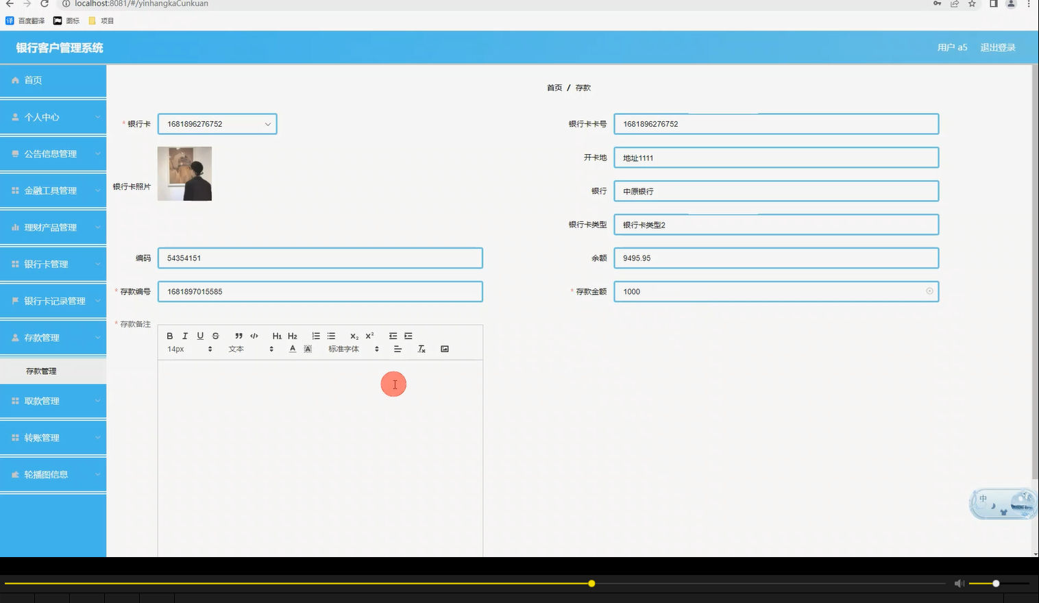Collapse 存款管理 sidebar menu
Viewport: 1039px width, 603px height.
53,338
